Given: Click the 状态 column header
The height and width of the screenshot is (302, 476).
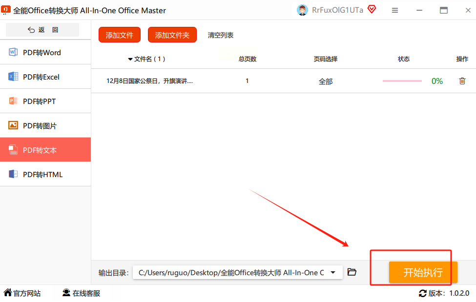Looking at the screenshot, I should (404, 59).
